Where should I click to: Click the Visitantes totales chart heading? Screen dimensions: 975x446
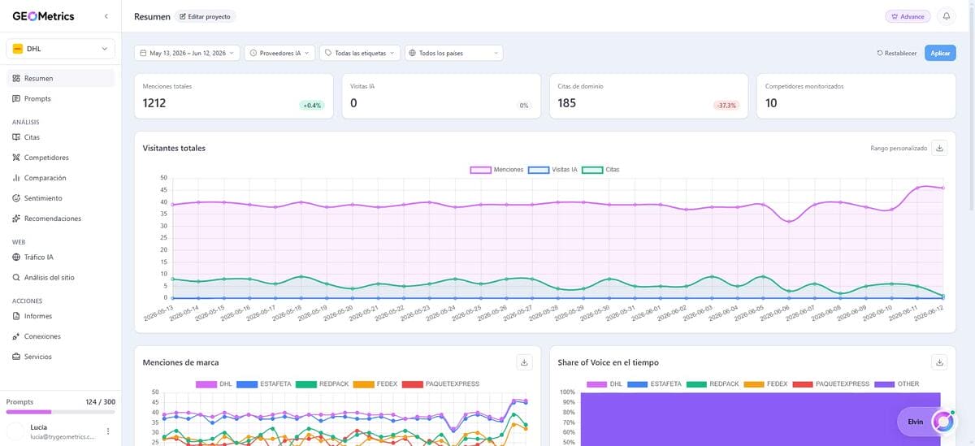pyautogui.click(x=174, y=148)
